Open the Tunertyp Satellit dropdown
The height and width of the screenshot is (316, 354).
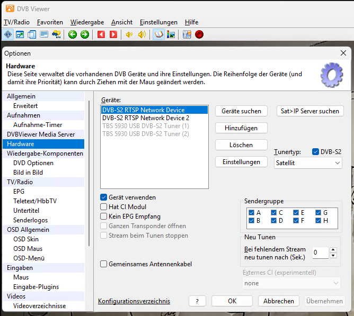pyautogui.click(x=307, y=163)
